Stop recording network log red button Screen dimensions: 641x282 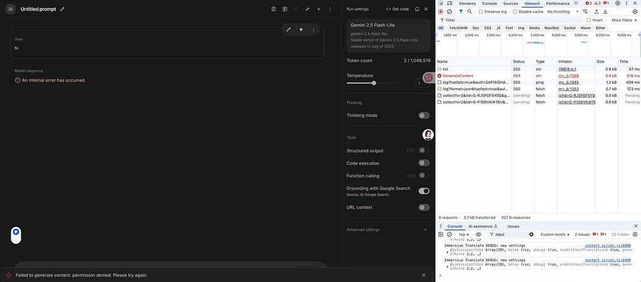click(441, 12)
